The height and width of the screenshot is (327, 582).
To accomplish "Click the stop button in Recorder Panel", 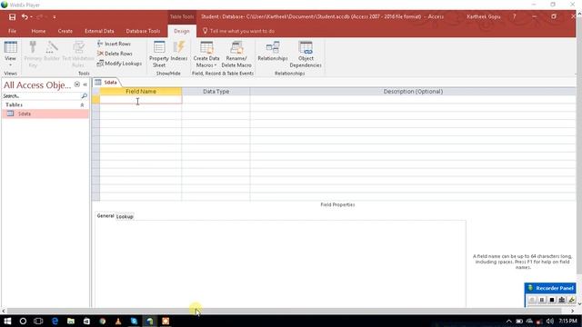I will point(552,300).
